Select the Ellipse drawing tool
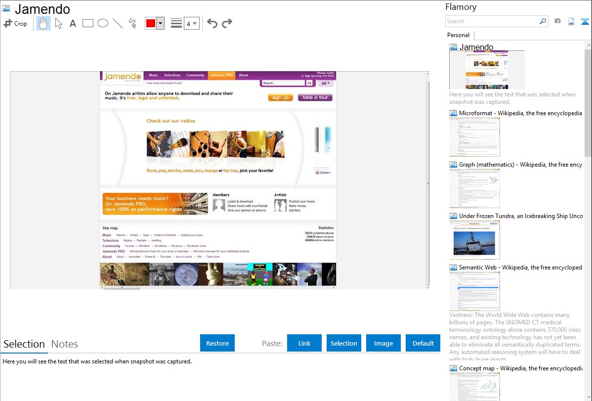Image resolution: width=592 pixels, height=401 pixels. click(x=103, y=23)
